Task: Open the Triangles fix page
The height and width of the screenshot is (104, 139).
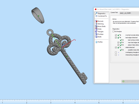Action: pyautogui.click(x=99, y=31)
